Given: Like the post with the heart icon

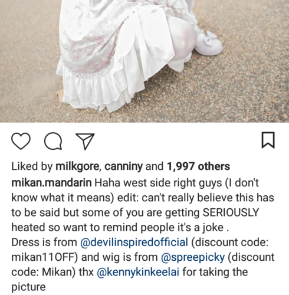Looking at the screenshot, I should pyautogui.click(x=21, y=141).
